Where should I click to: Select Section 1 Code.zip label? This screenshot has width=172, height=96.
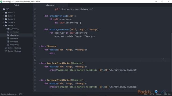point(15,48)
